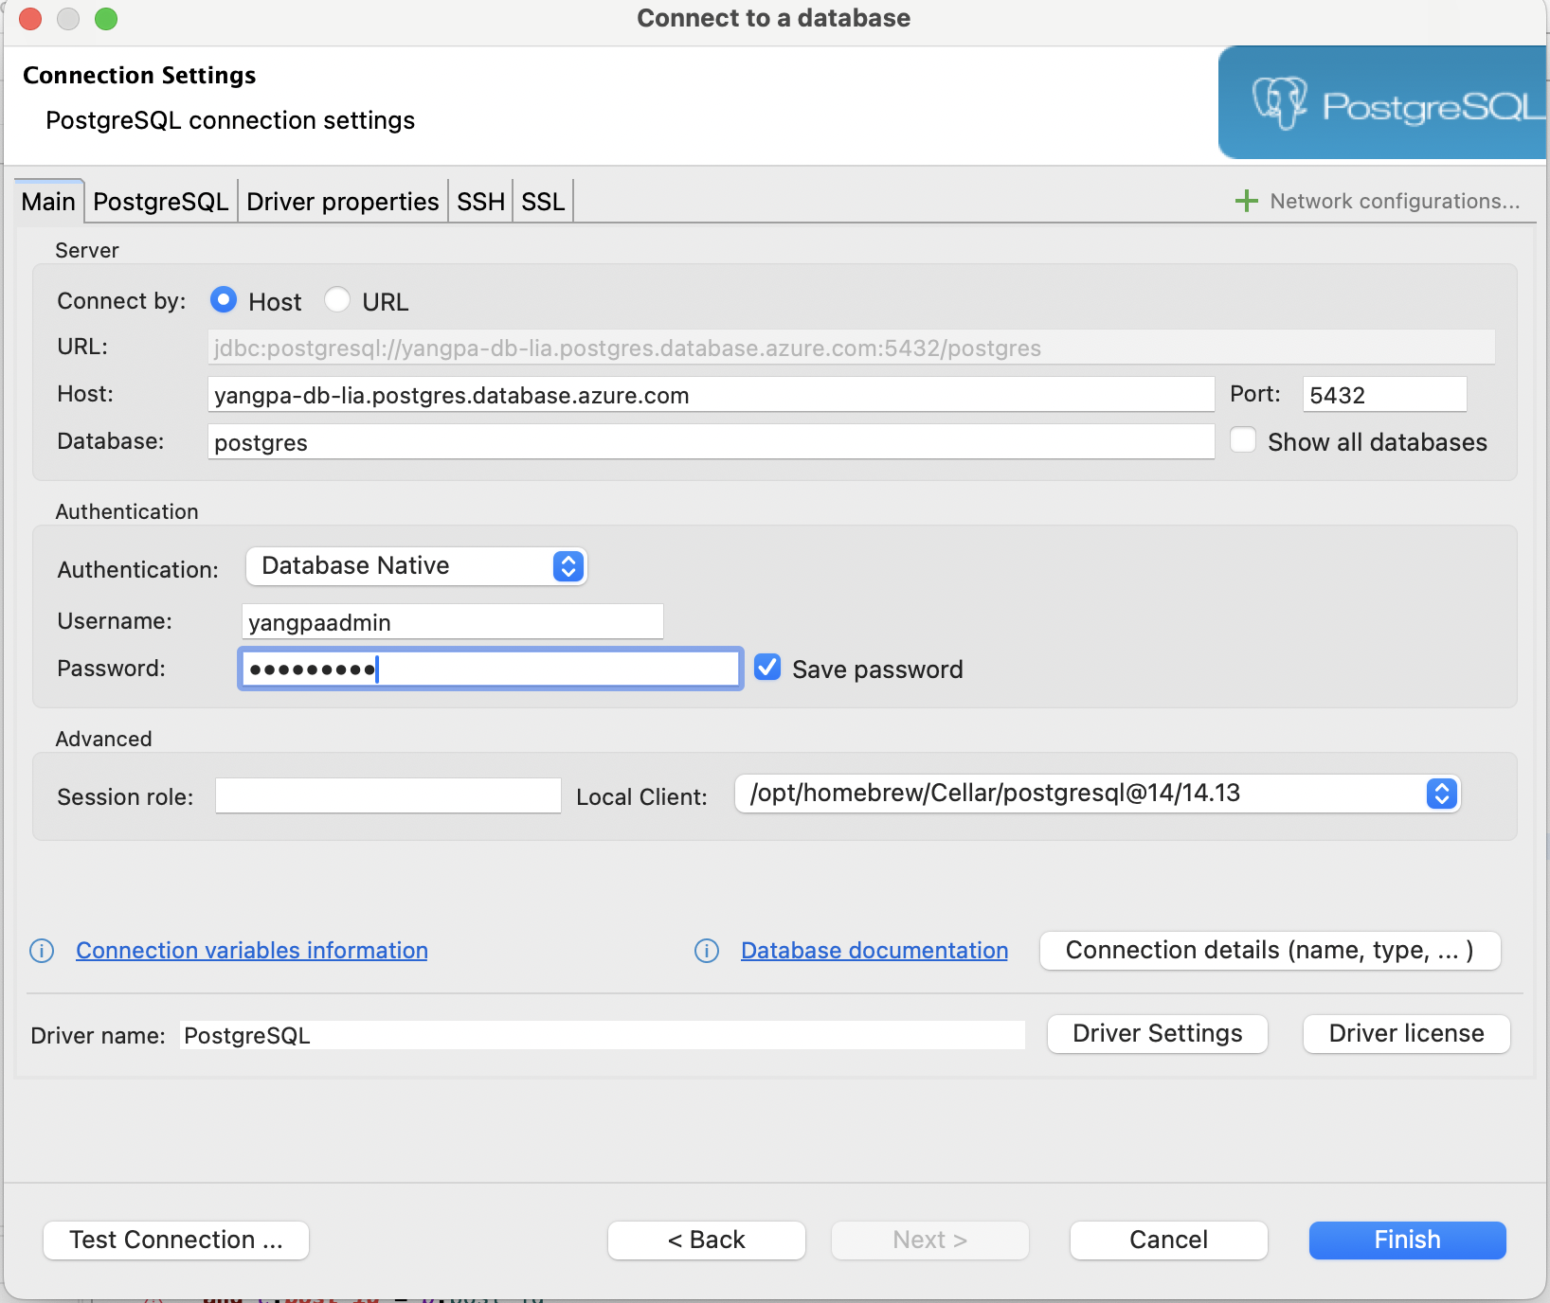
Task: Click info icon beside Connection variables information
Action: [42, 951]
